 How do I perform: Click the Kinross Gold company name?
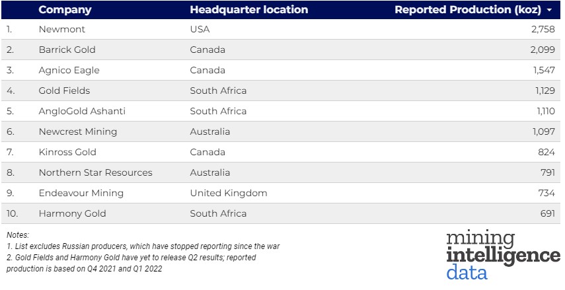pos(67,152)
